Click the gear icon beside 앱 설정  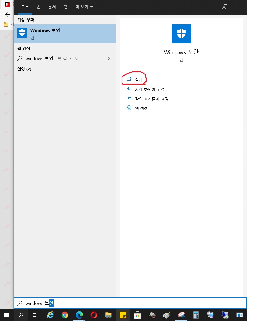pos(129,108)
